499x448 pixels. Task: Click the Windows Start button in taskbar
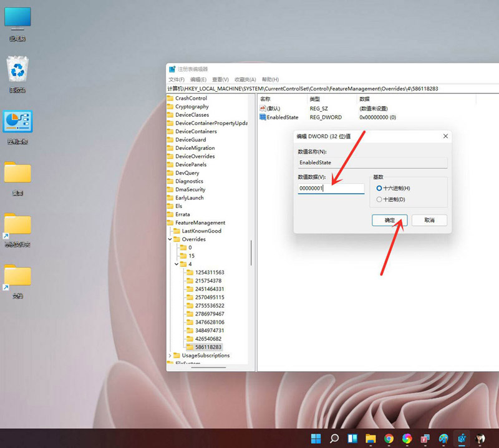tap(316, 439)
